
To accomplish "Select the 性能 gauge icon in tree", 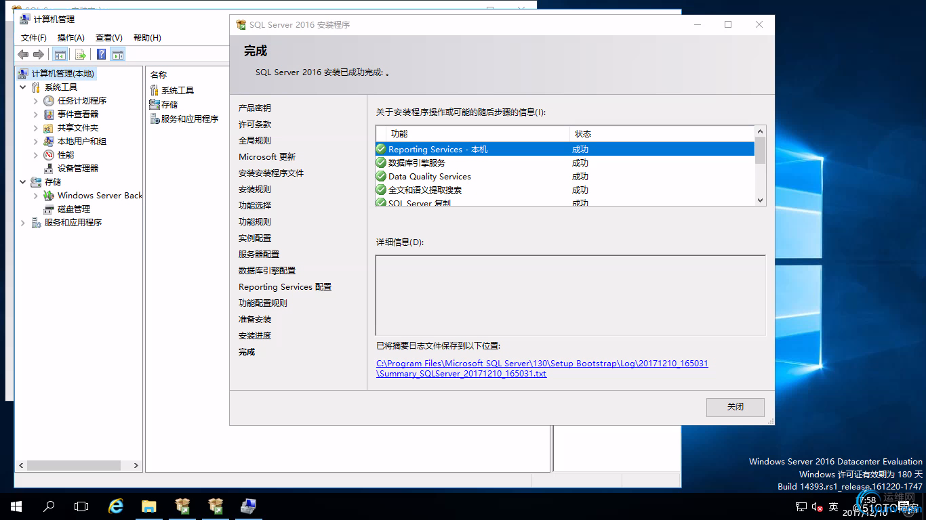I will pyautogui.click(x=49, y=155).
